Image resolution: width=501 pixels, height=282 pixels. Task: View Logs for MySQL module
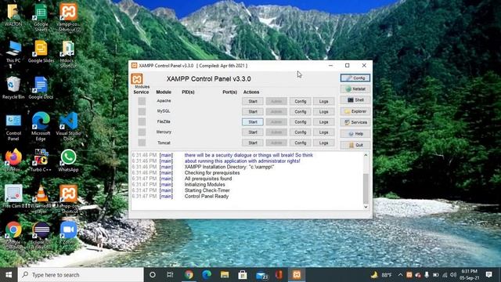click(x=323, y=111)
